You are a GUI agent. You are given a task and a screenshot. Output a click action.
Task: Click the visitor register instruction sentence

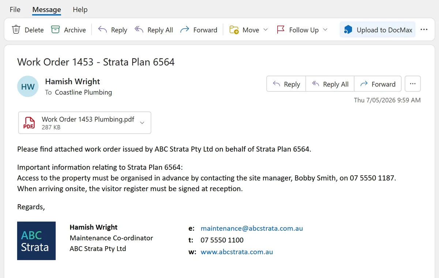click(x=130, y=189)
